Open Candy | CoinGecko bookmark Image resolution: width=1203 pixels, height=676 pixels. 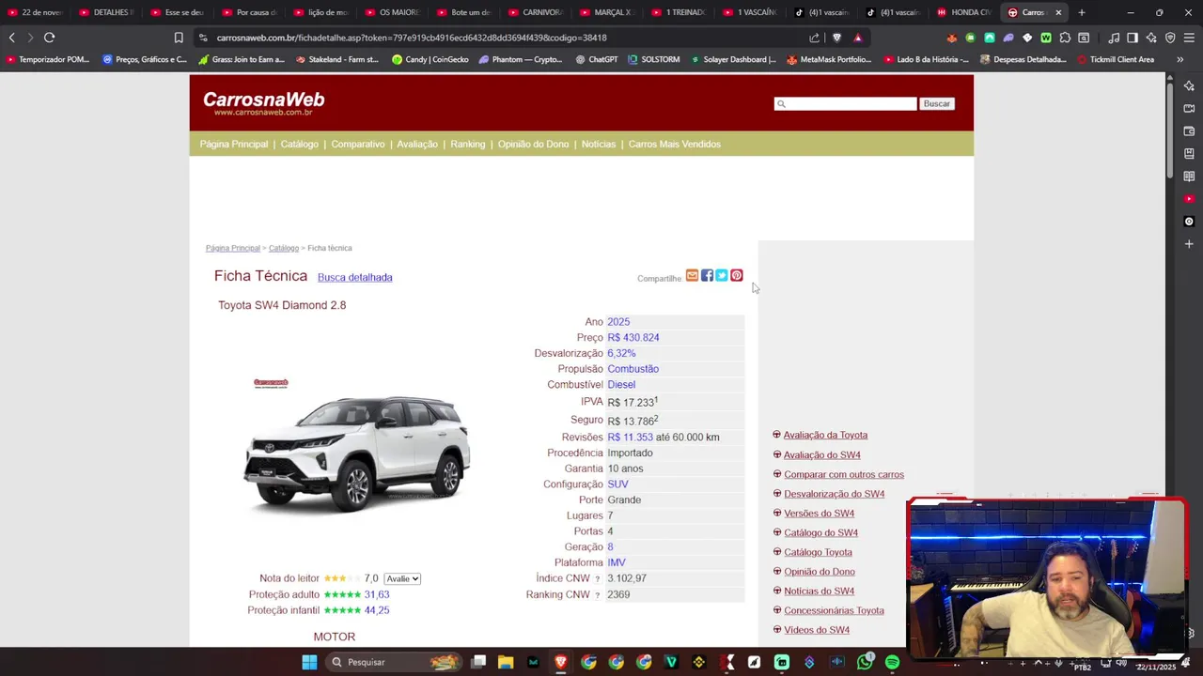click(x=430, y=59)
